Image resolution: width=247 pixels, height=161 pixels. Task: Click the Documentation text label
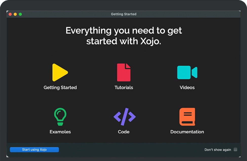tap(187, 132)
